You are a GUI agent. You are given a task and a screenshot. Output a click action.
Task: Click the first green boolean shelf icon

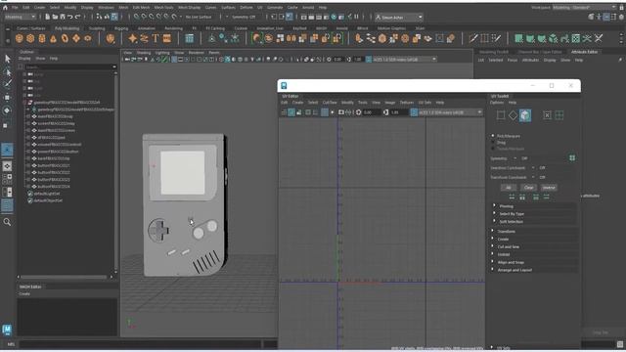point(518,38)
